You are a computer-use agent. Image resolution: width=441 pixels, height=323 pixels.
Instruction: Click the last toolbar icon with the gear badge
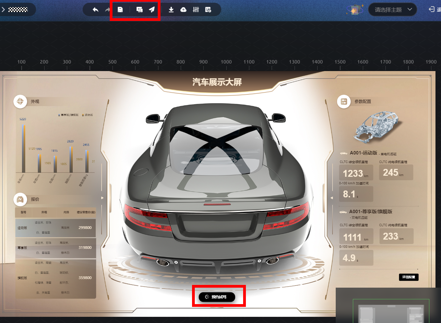[x=208, y=10]
